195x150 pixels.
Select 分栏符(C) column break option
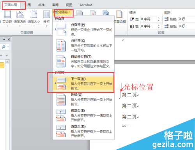pos(83,45)
